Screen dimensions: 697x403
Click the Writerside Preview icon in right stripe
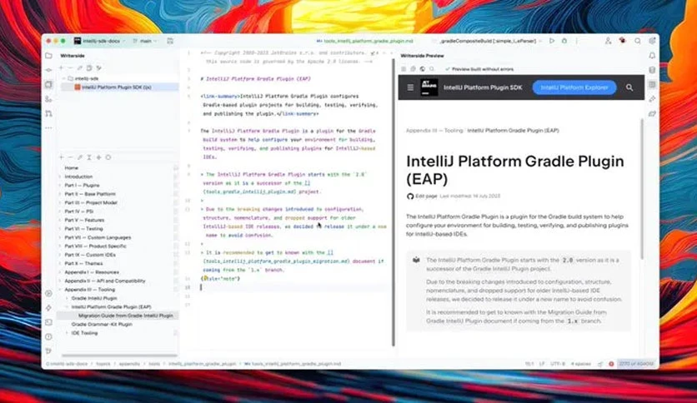652,84
